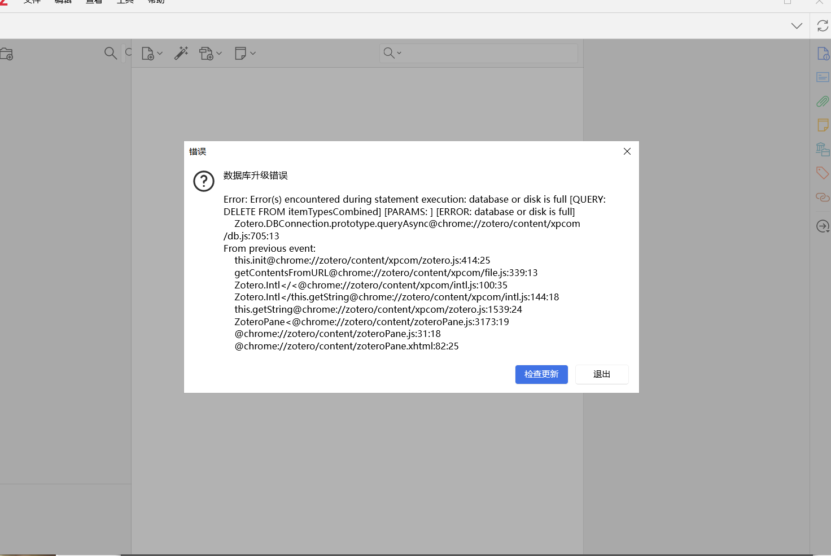Click the magic wand Add by Identifier icon

(x=181, y=53)
